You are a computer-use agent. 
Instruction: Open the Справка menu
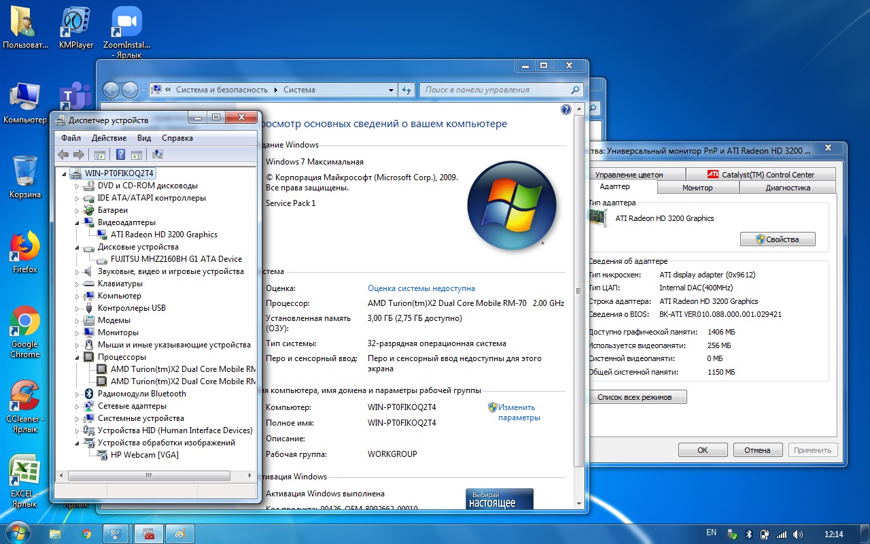pyautogui.click(x=177, y=138)
